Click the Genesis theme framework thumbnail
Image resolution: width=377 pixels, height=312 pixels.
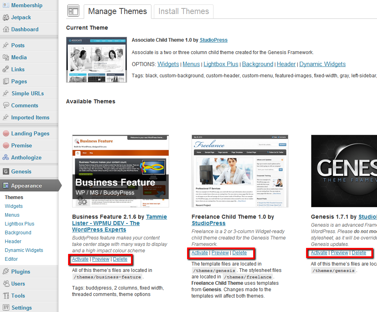[x=344, y=171]
